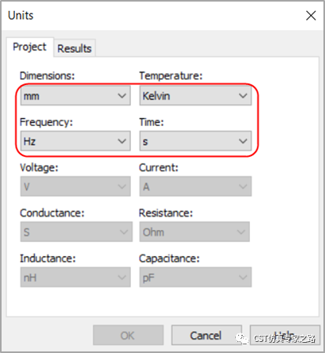Click the chevron arrow in Temperature box
Image resolution: width=325 pixels, height=353 pixels.
coord(243,96)
